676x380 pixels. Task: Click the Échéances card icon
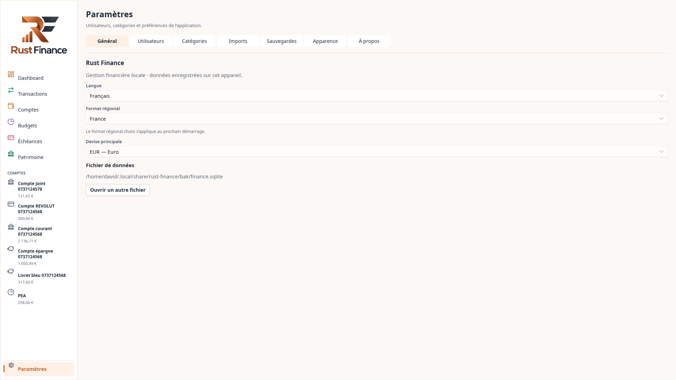pos(11,138)
